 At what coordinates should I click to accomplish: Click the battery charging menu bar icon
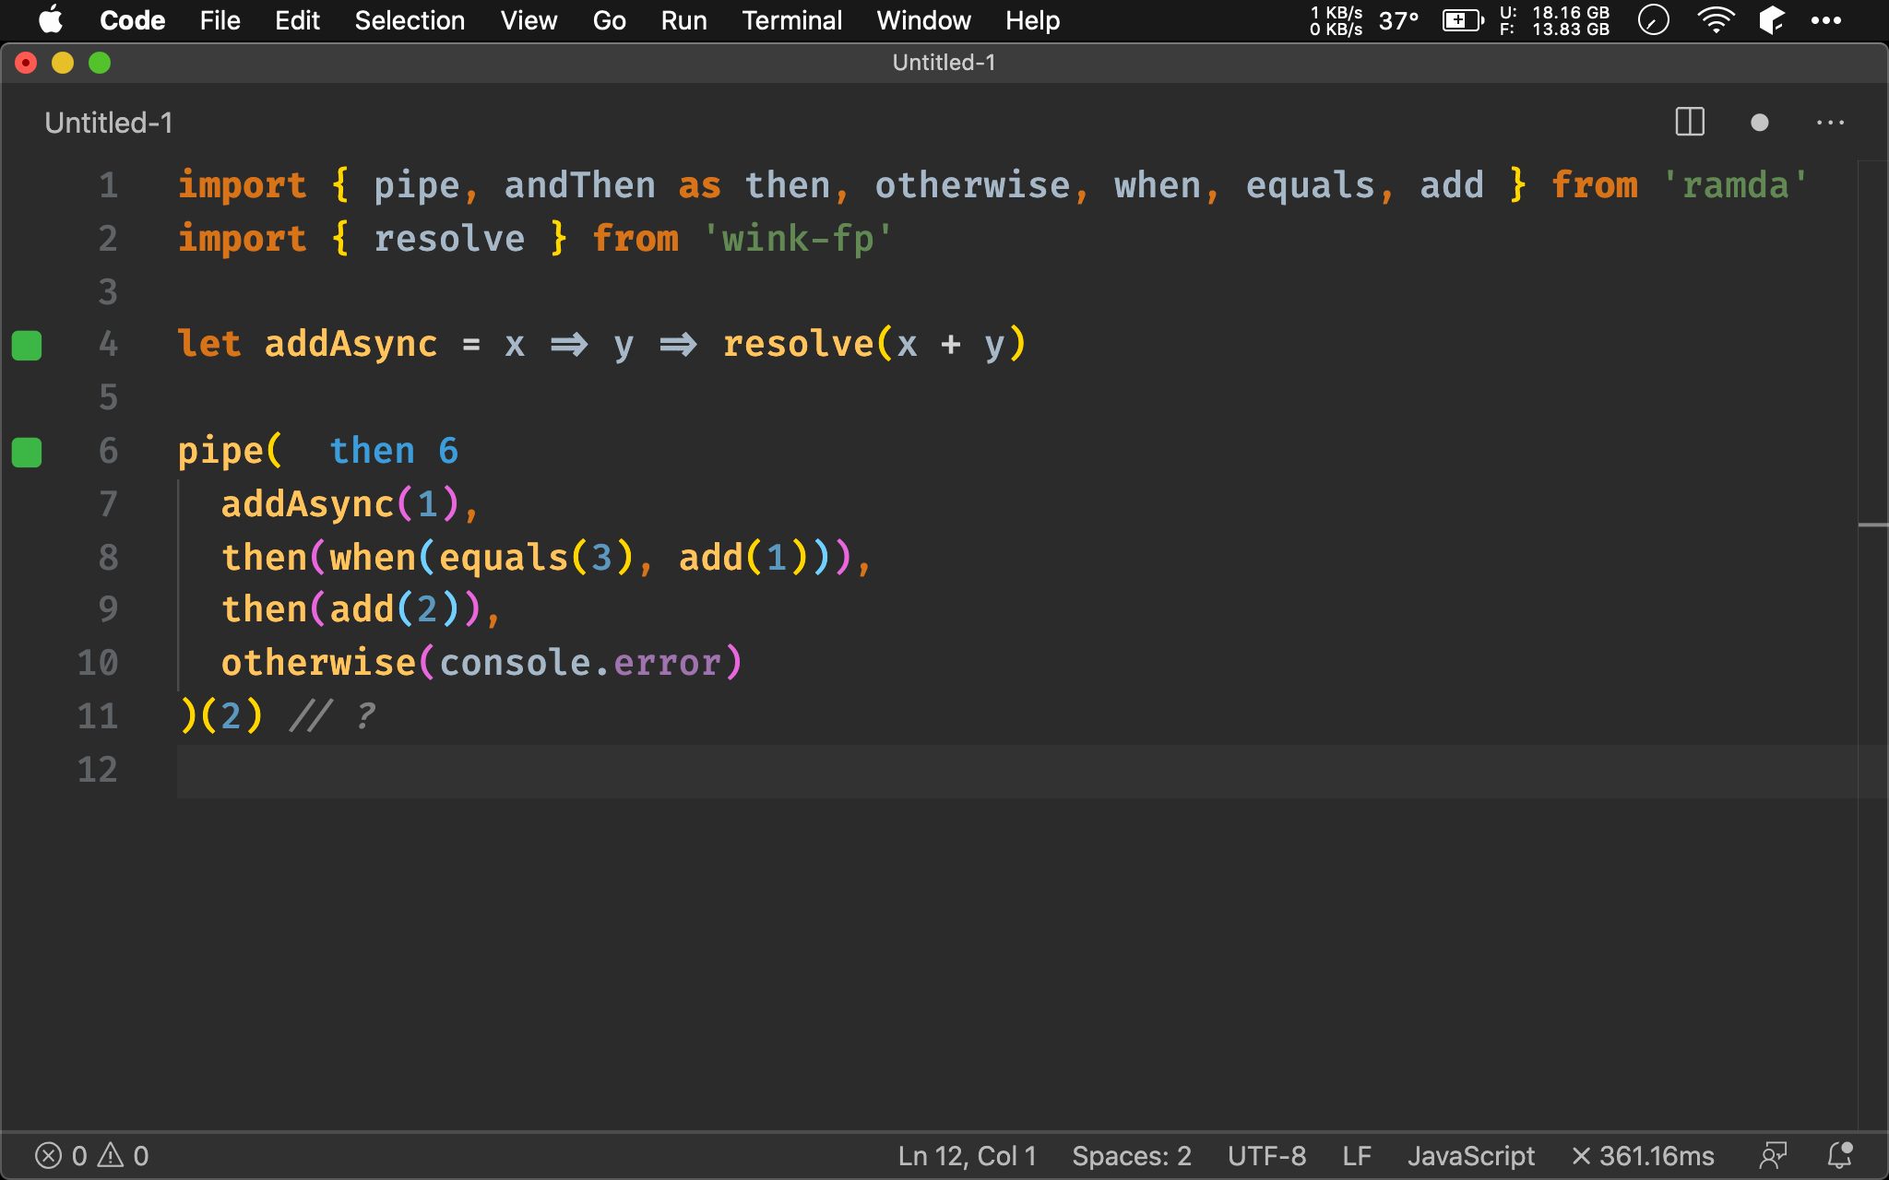[1463, 20]
